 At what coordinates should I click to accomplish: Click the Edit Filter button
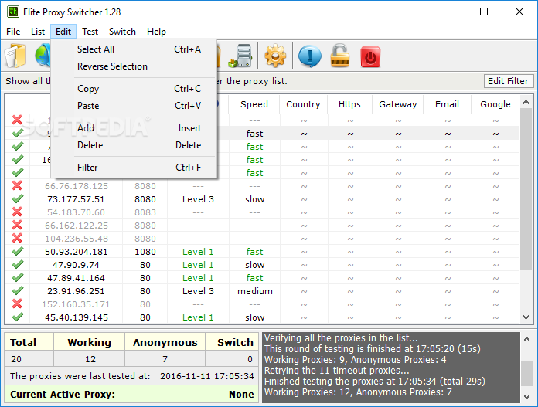508,81
